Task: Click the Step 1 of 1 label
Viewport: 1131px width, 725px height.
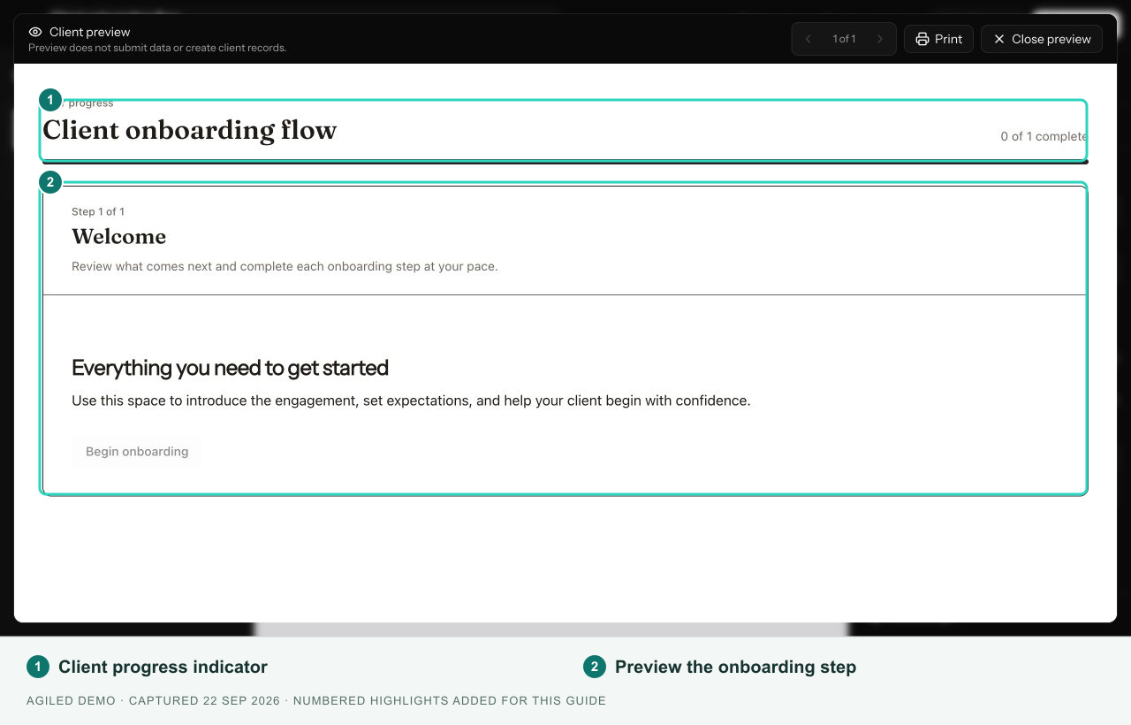Action: 98,211
